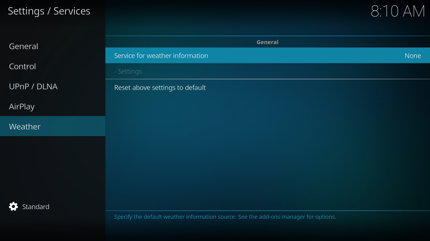Click the word "Settings" in the title
Screen dimensions: 430x241
26,11
